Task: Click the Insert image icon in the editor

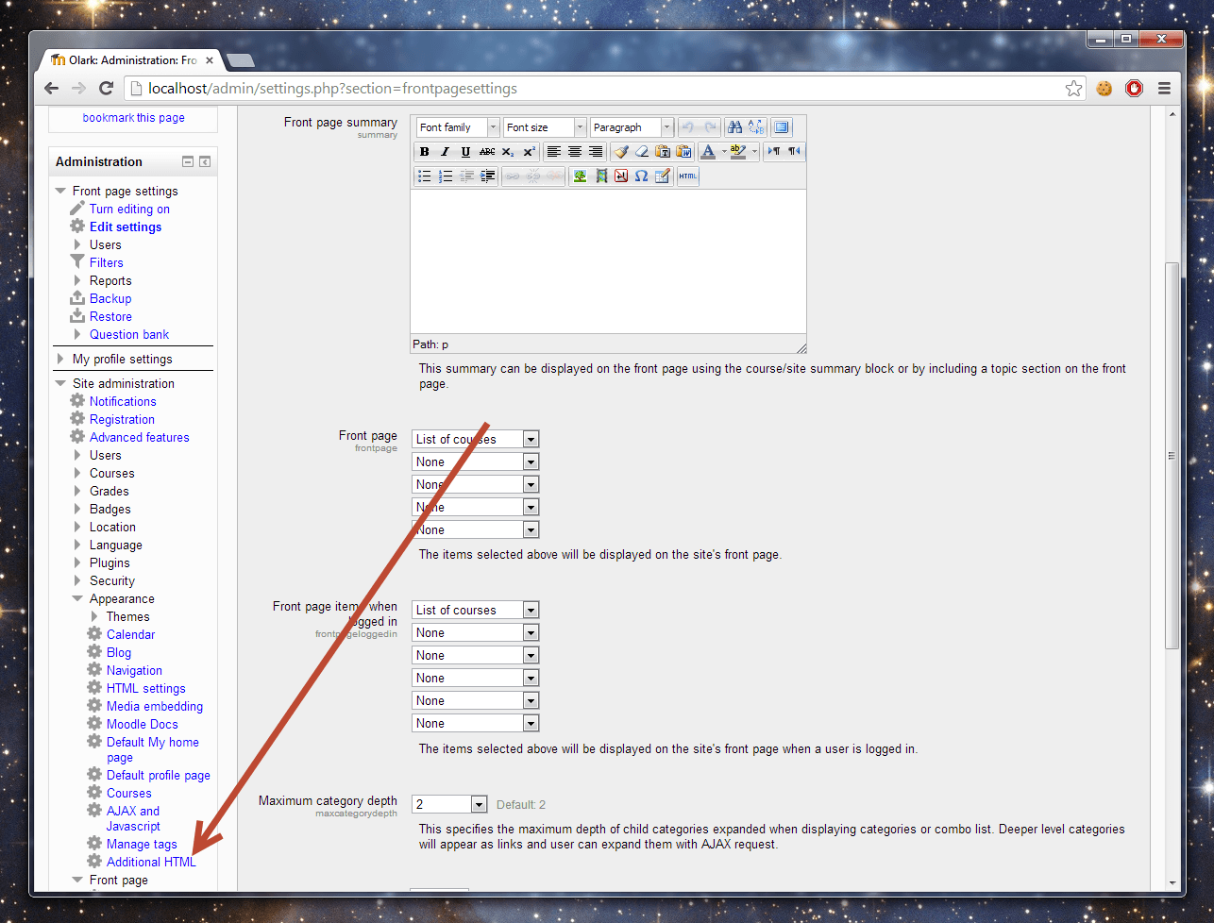Action: pos(580,176)
